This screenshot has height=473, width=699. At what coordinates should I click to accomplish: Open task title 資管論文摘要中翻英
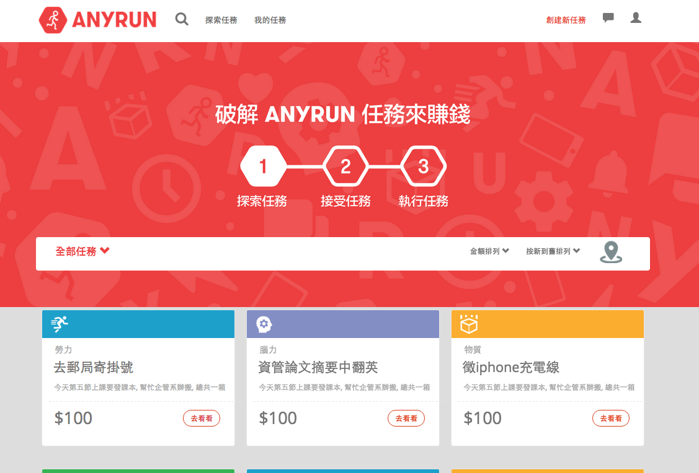pyautogui.click(x=318, y=368)
